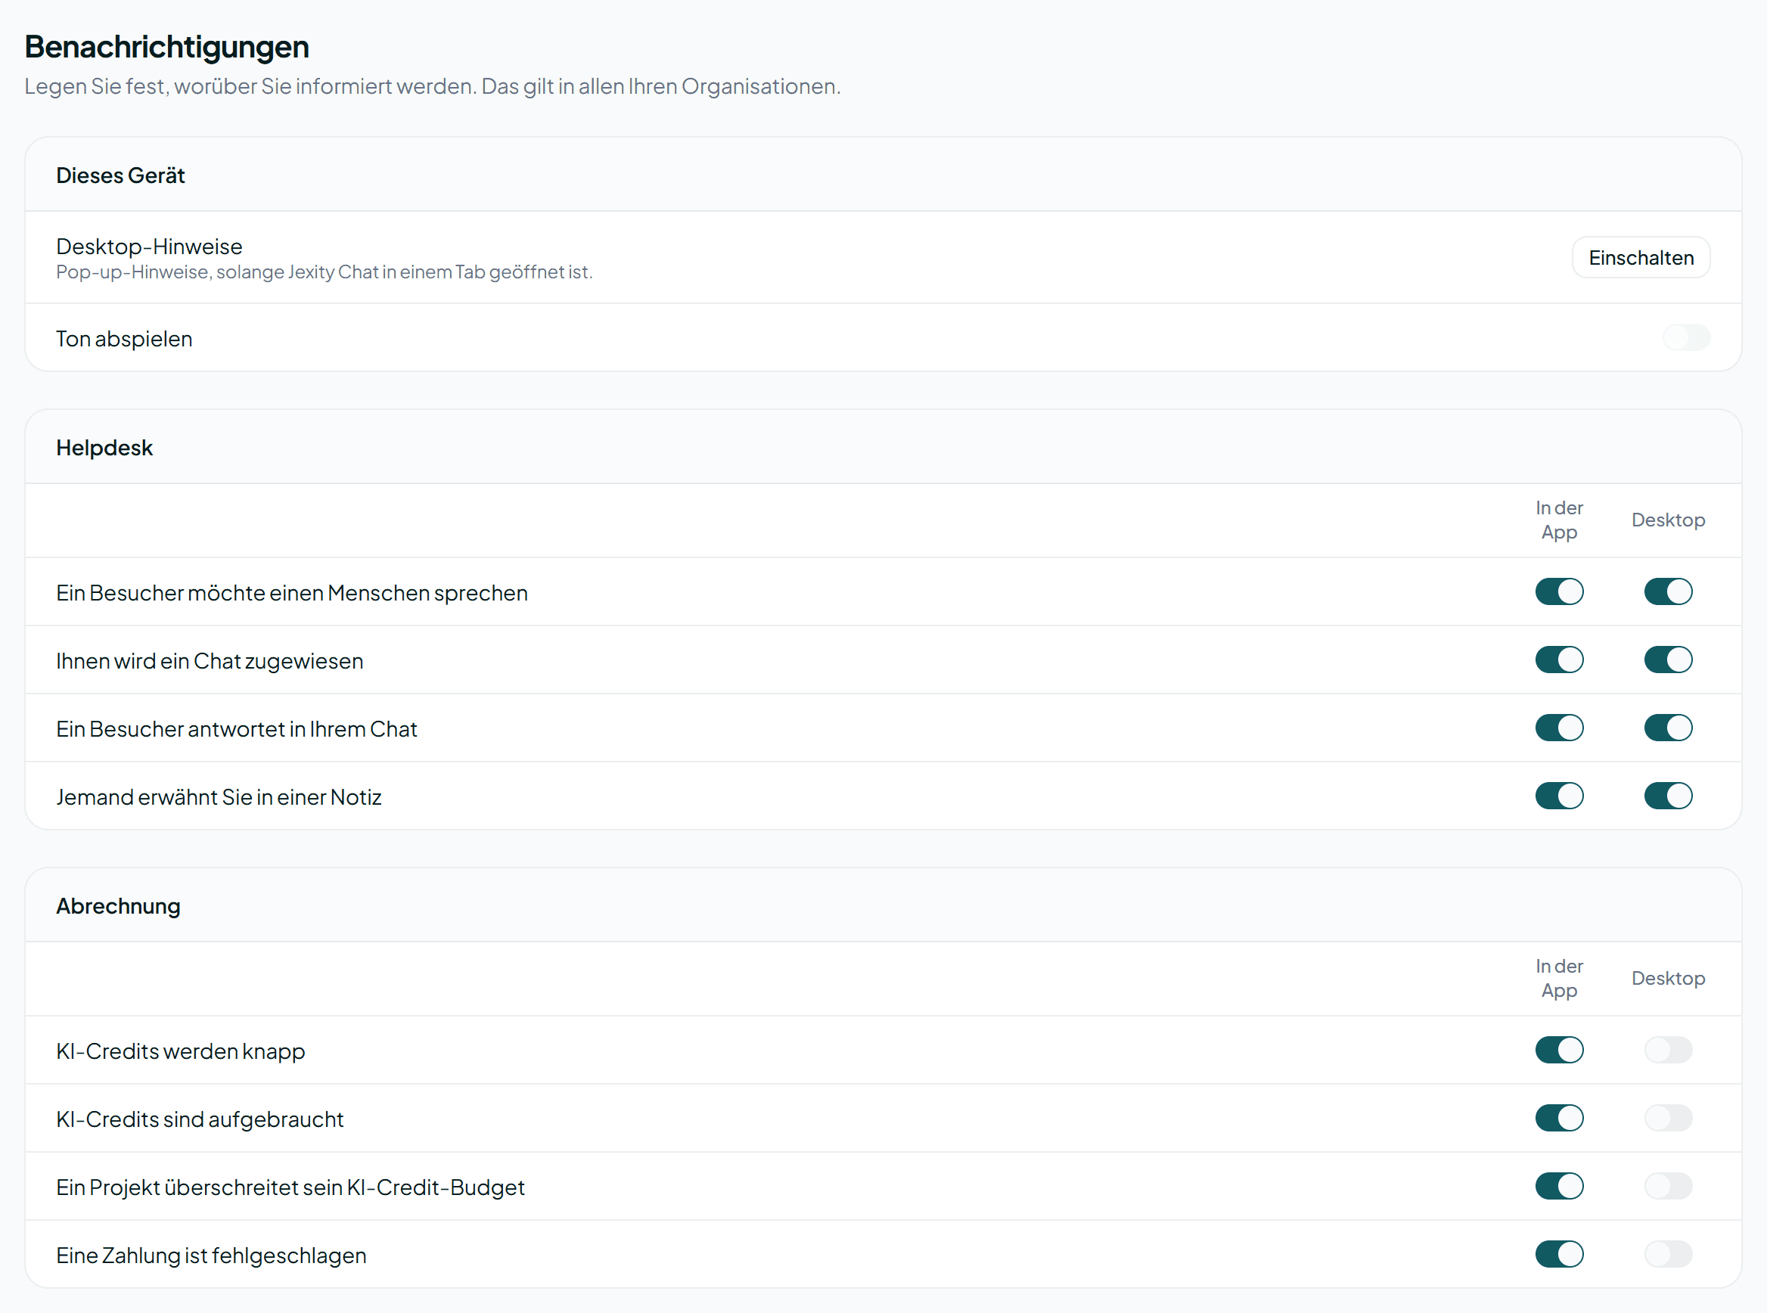Disable In der App for Zahlung fehlgeschlagen
Screen dimensions: 1767x1313
coord(1559,1255)
